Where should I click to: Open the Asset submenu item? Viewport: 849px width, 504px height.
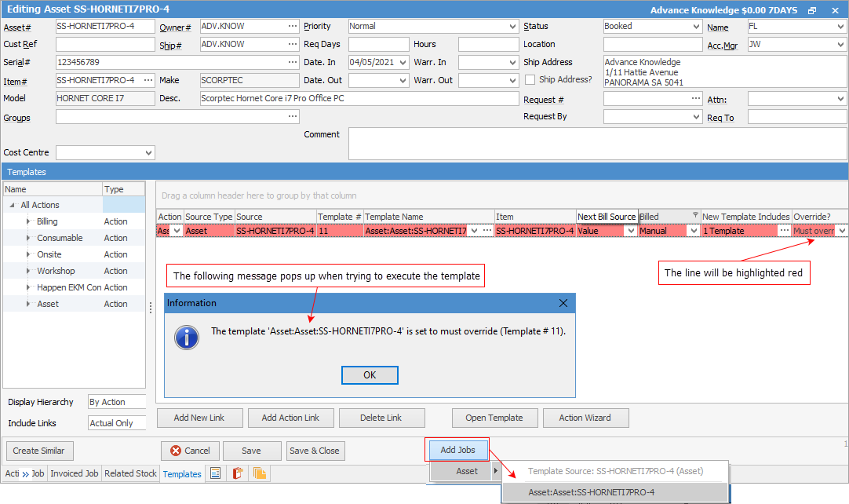coord(465,471)
